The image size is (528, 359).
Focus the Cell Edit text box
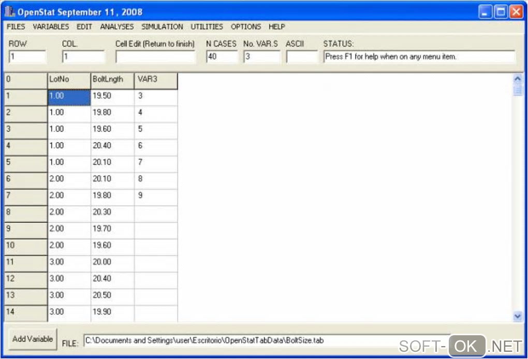[x=155, y=56]
